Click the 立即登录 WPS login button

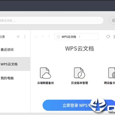click(79, 105)
